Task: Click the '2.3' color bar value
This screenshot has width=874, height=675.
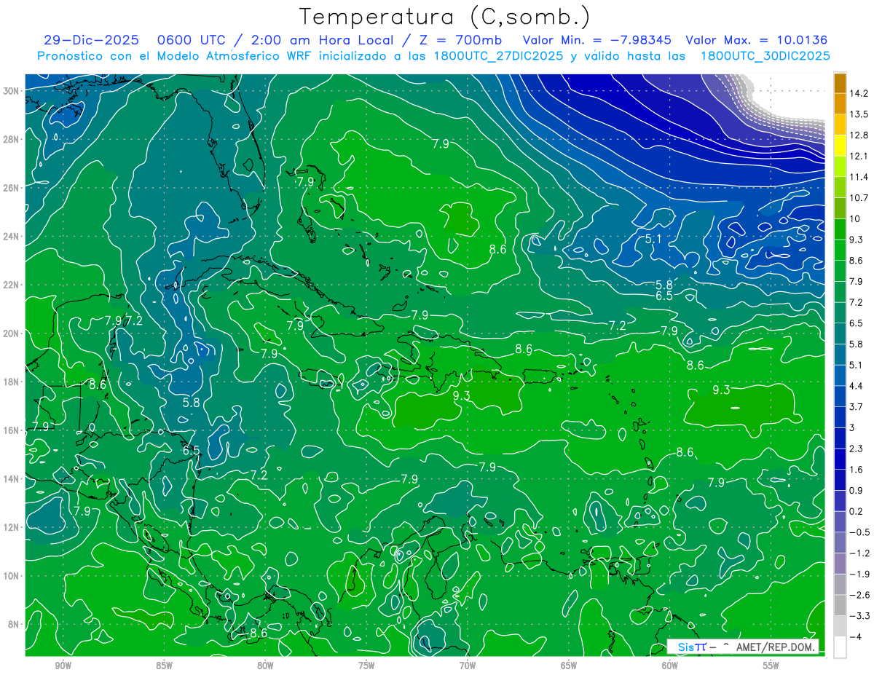Action: click(x=858, y=449)
